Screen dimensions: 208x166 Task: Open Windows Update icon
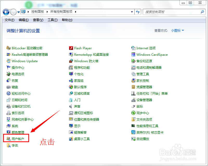click(9, 61)
